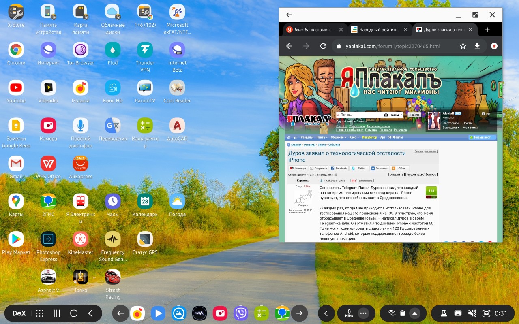Click the Найти search button
The height and width of the screenshot is (324, 519).
(414, 115)
